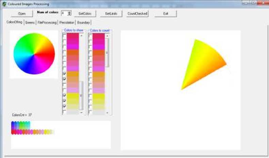Click the Exit button
This screenshot has width=269, height=158.
tap(165, 14)
